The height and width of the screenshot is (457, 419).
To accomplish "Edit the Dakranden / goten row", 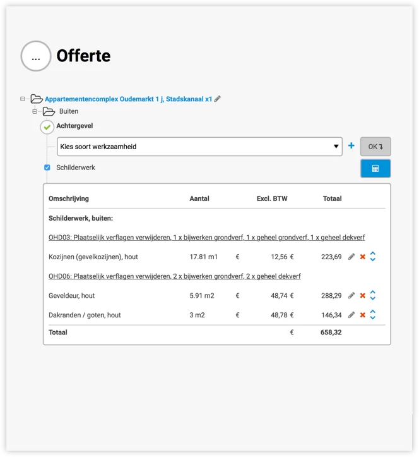I will click(351, 315).
